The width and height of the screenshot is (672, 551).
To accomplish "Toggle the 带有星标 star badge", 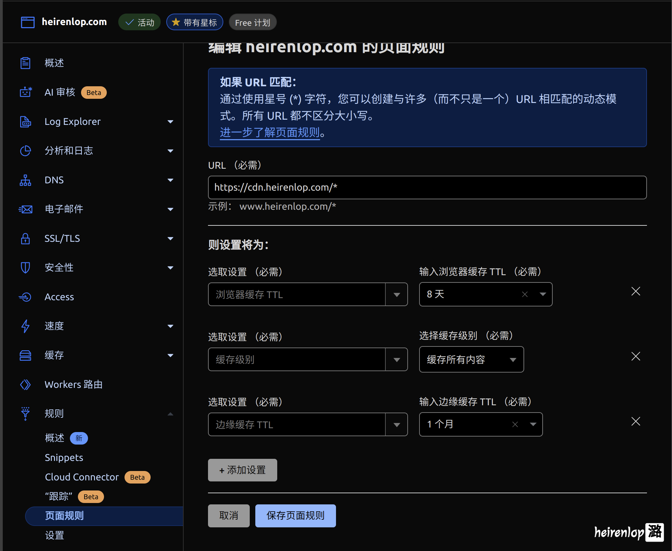I will 195,22.
